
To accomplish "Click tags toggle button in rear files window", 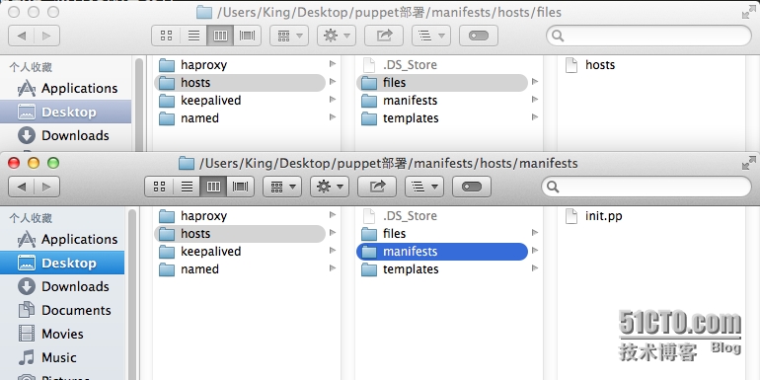I will pyautogui.click(x=479, y=36).
